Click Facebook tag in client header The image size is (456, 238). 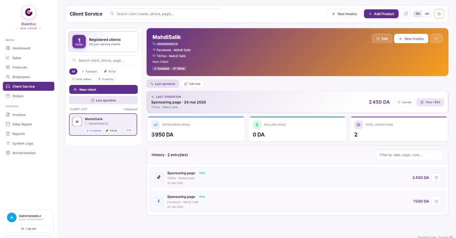tap(161, 69)
